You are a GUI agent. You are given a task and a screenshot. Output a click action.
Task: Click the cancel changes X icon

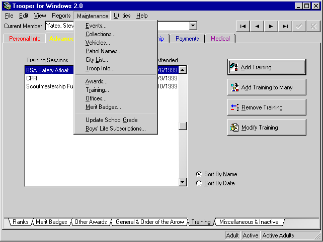[313, 26]
